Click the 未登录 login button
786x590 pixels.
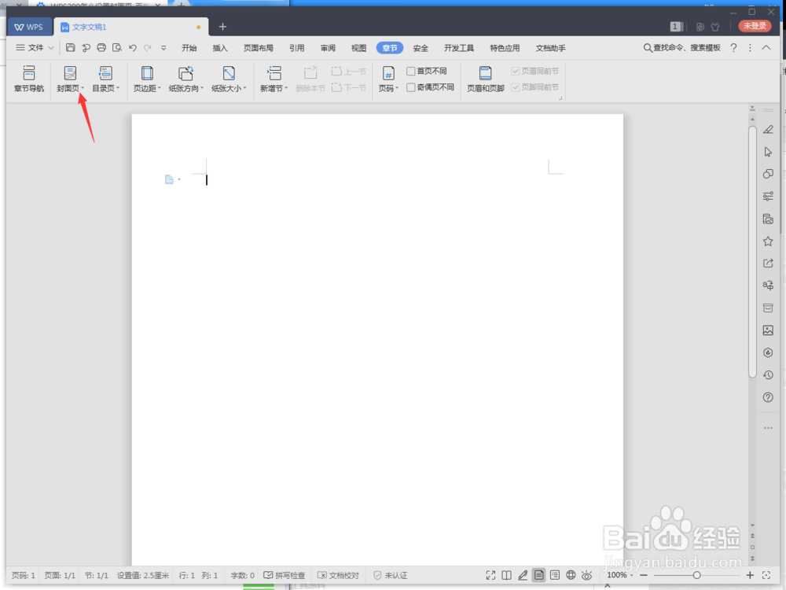pos(755,26)
